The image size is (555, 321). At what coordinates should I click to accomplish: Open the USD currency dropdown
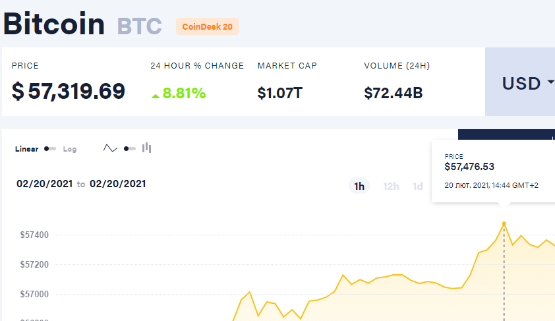520,83
